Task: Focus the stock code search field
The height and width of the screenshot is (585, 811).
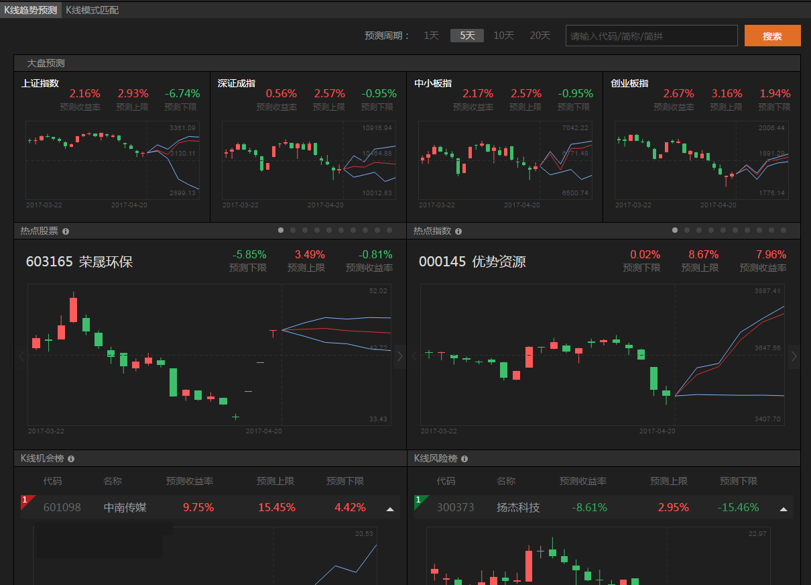Action: click(x=651, y=36)
